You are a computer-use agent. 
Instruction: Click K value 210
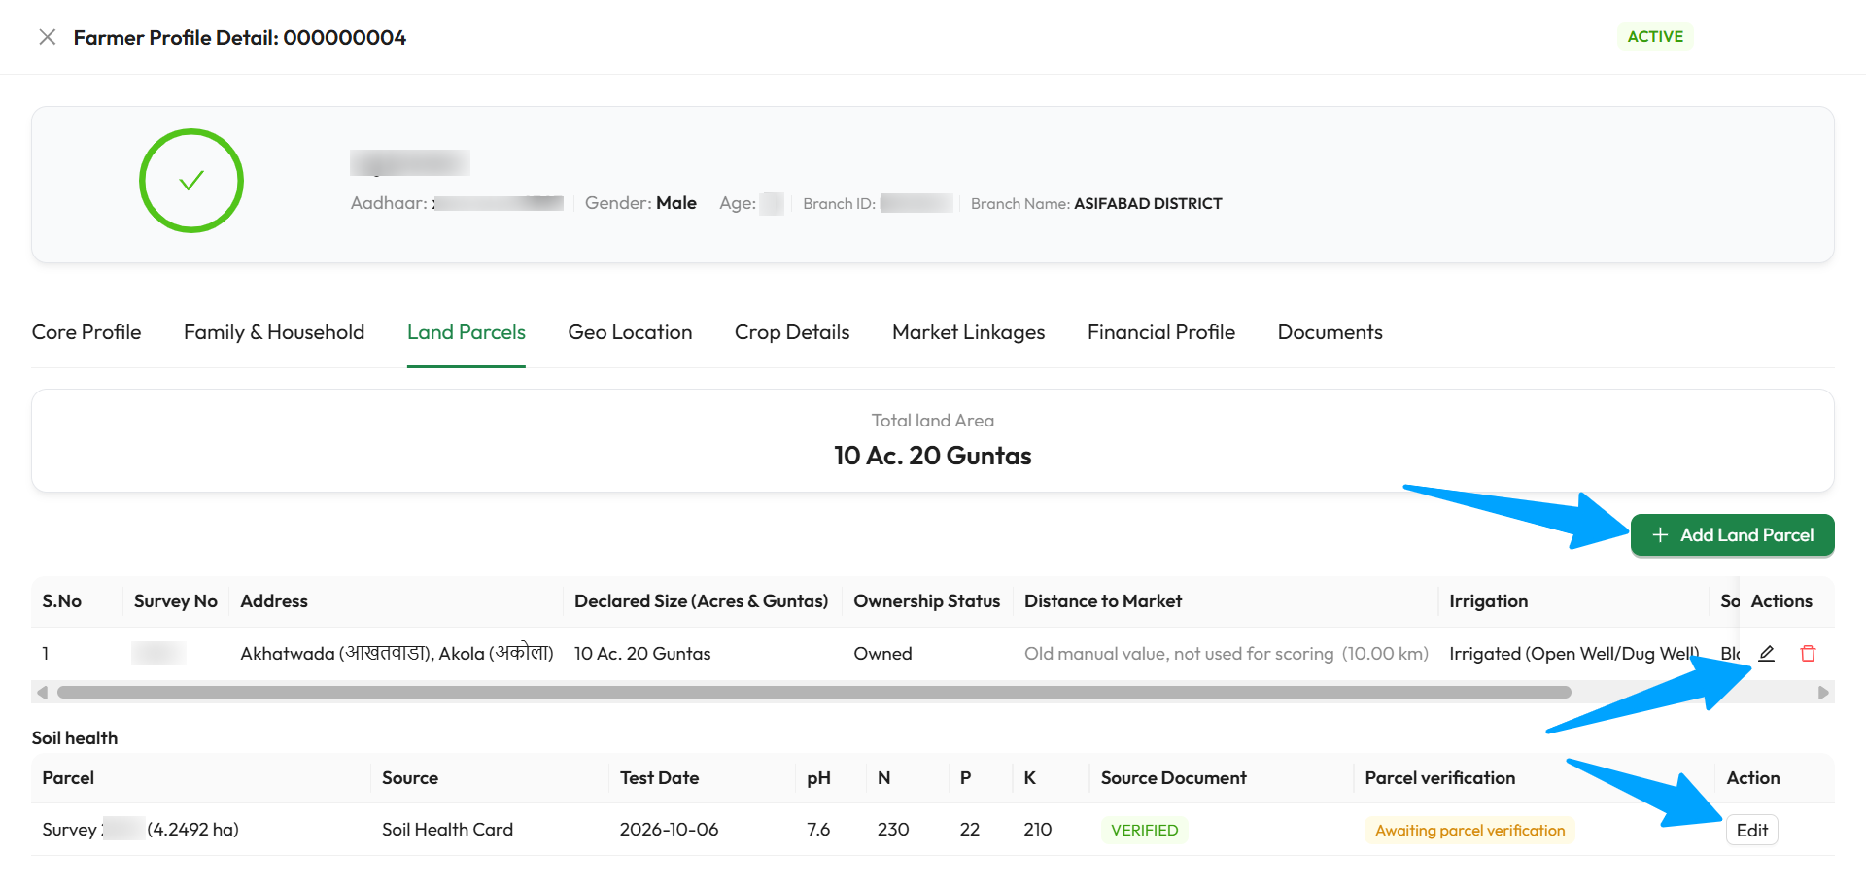[1038, 830]
